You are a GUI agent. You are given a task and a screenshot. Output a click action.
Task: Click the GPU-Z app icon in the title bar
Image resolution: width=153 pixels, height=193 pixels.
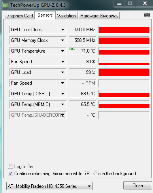coord(6,5)
